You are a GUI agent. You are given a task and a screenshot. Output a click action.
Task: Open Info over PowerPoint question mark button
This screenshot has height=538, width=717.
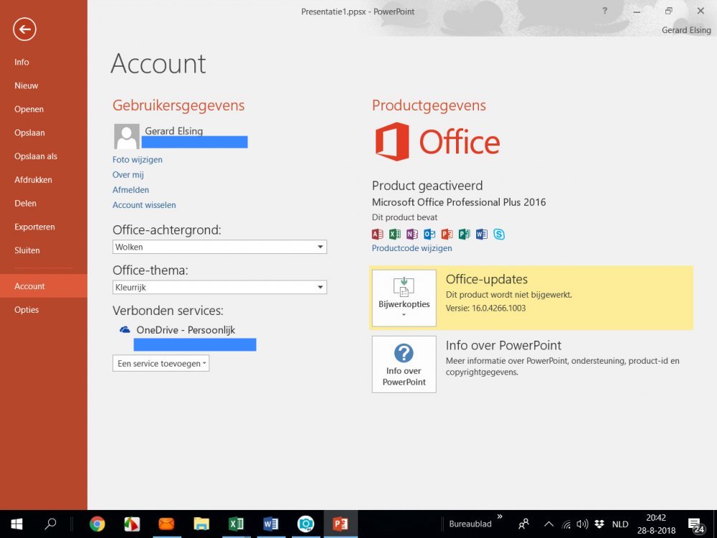404,364
